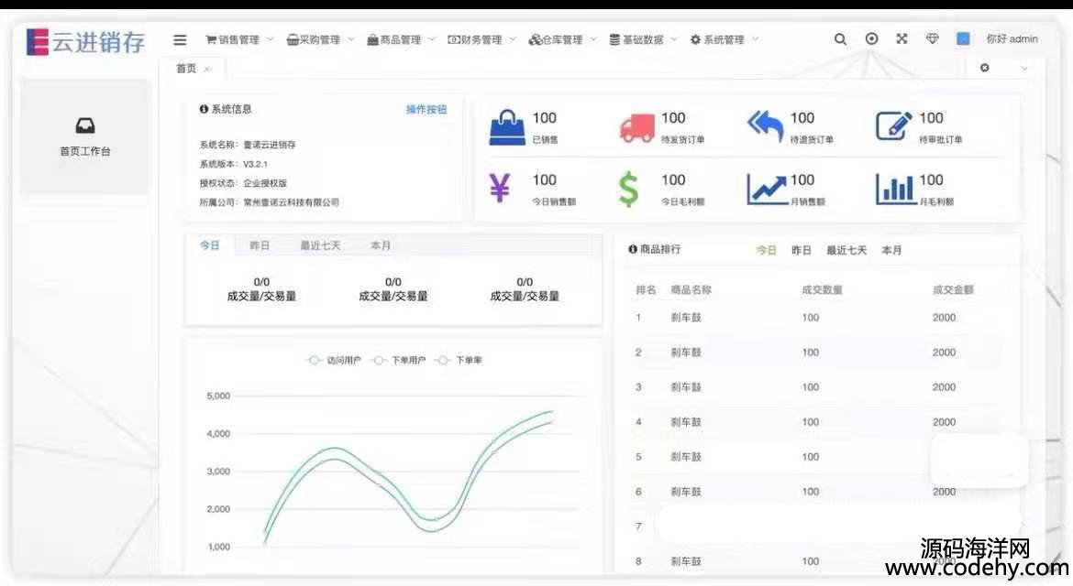Click the 企业授权版 license status text
Screen dimensions: 1073x586
pos(265,183)
